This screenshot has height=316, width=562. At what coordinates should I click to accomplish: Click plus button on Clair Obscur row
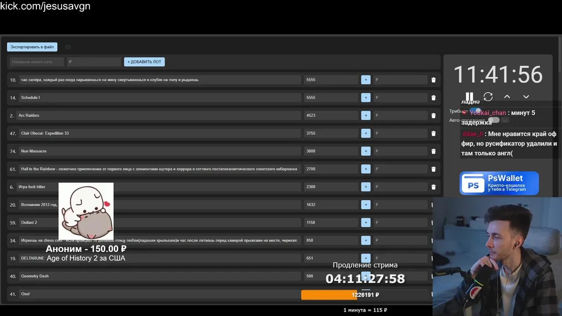pyautogui.click(x=366, y=133)
